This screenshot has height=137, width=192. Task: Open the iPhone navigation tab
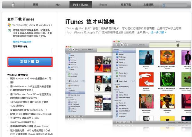coord(103,5)
